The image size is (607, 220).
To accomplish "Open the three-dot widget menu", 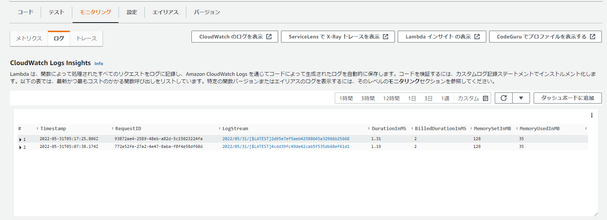I will pos(592,115).
